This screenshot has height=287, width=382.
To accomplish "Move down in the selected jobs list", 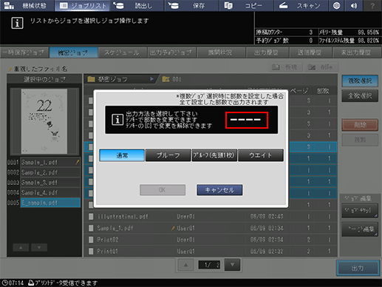I will coord(39,247).
